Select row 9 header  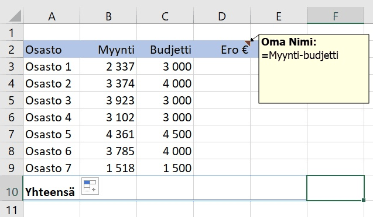[x=12, y=168]
